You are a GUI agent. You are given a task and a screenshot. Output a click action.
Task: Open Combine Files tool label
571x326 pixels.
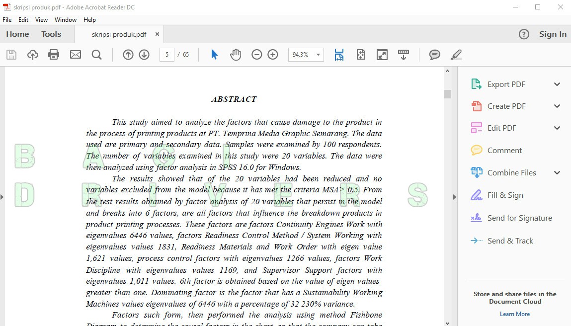[x=512, y=172]
